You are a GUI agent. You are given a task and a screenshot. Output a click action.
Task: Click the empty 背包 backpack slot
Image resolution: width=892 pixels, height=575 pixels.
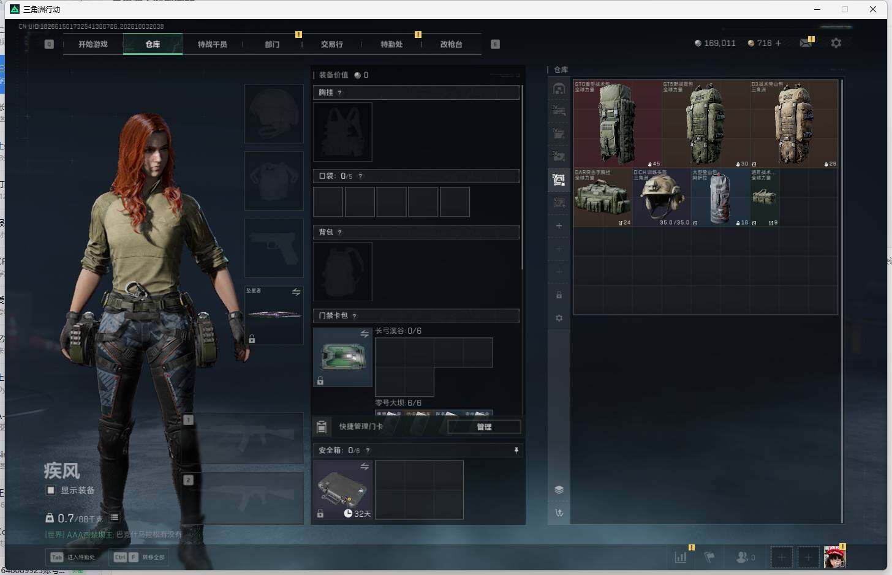pos(342,271)
